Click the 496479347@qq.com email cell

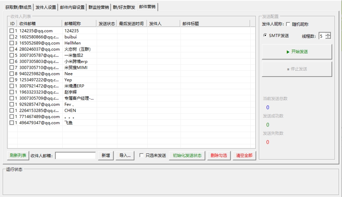pos(39,123)
